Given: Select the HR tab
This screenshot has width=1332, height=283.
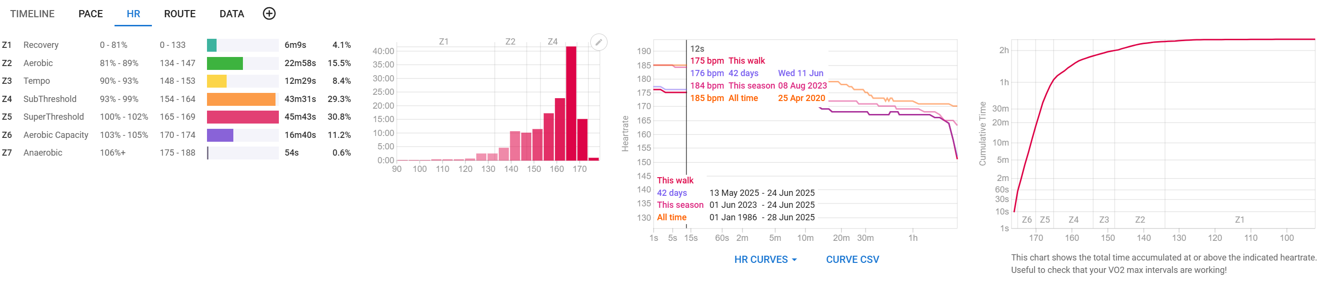Looking at the screenshot, I should tap(133, 14).
